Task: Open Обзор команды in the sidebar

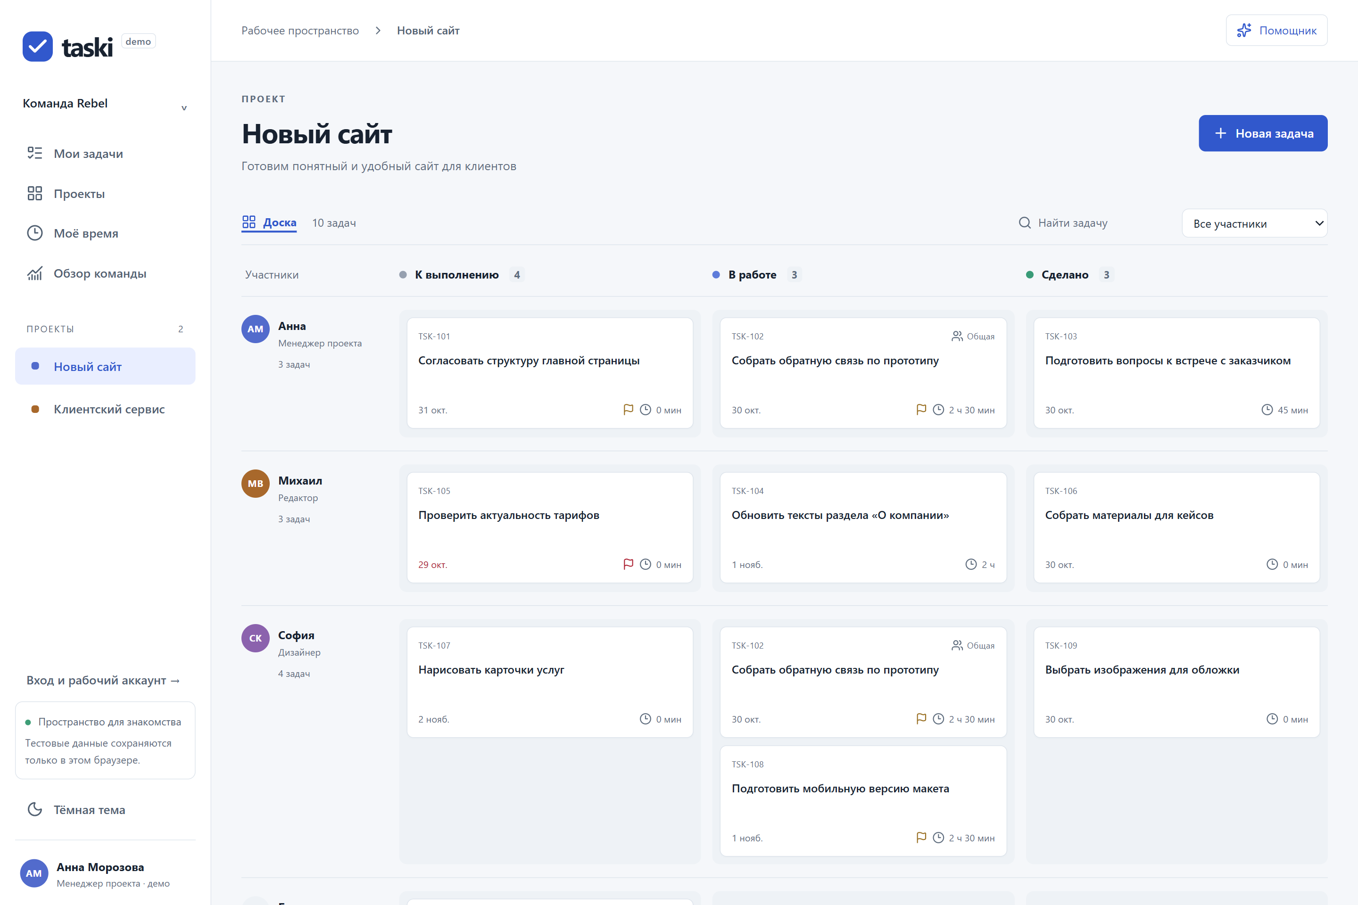Action: pos(105,273)
